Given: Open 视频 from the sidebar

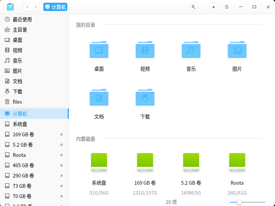Looking at the screenshot, I should tap(34, 50).
